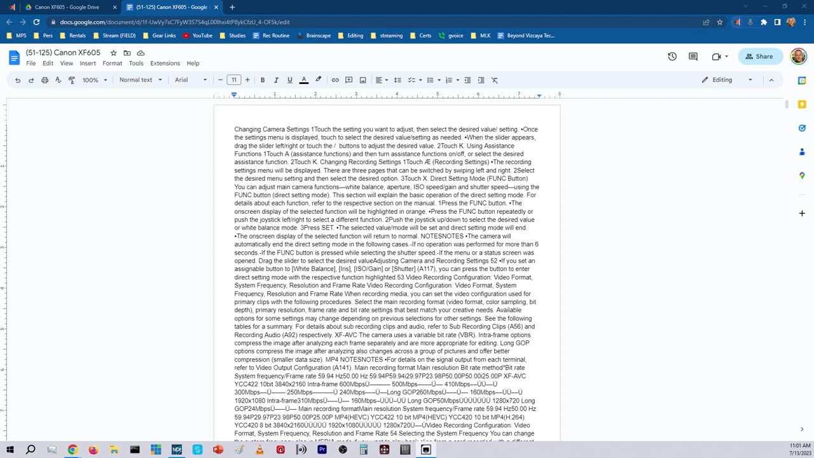Viewport: 814px width, 458px height.
Task: Open the Format menu
Action: tap(112, 64)
